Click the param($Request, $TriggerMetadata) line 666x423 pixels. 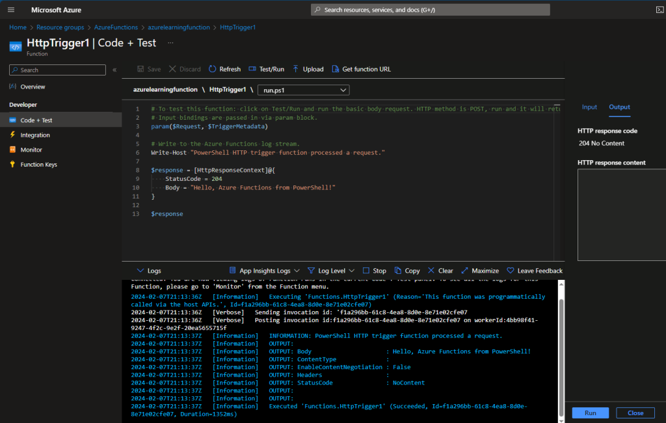coord(209,126)
